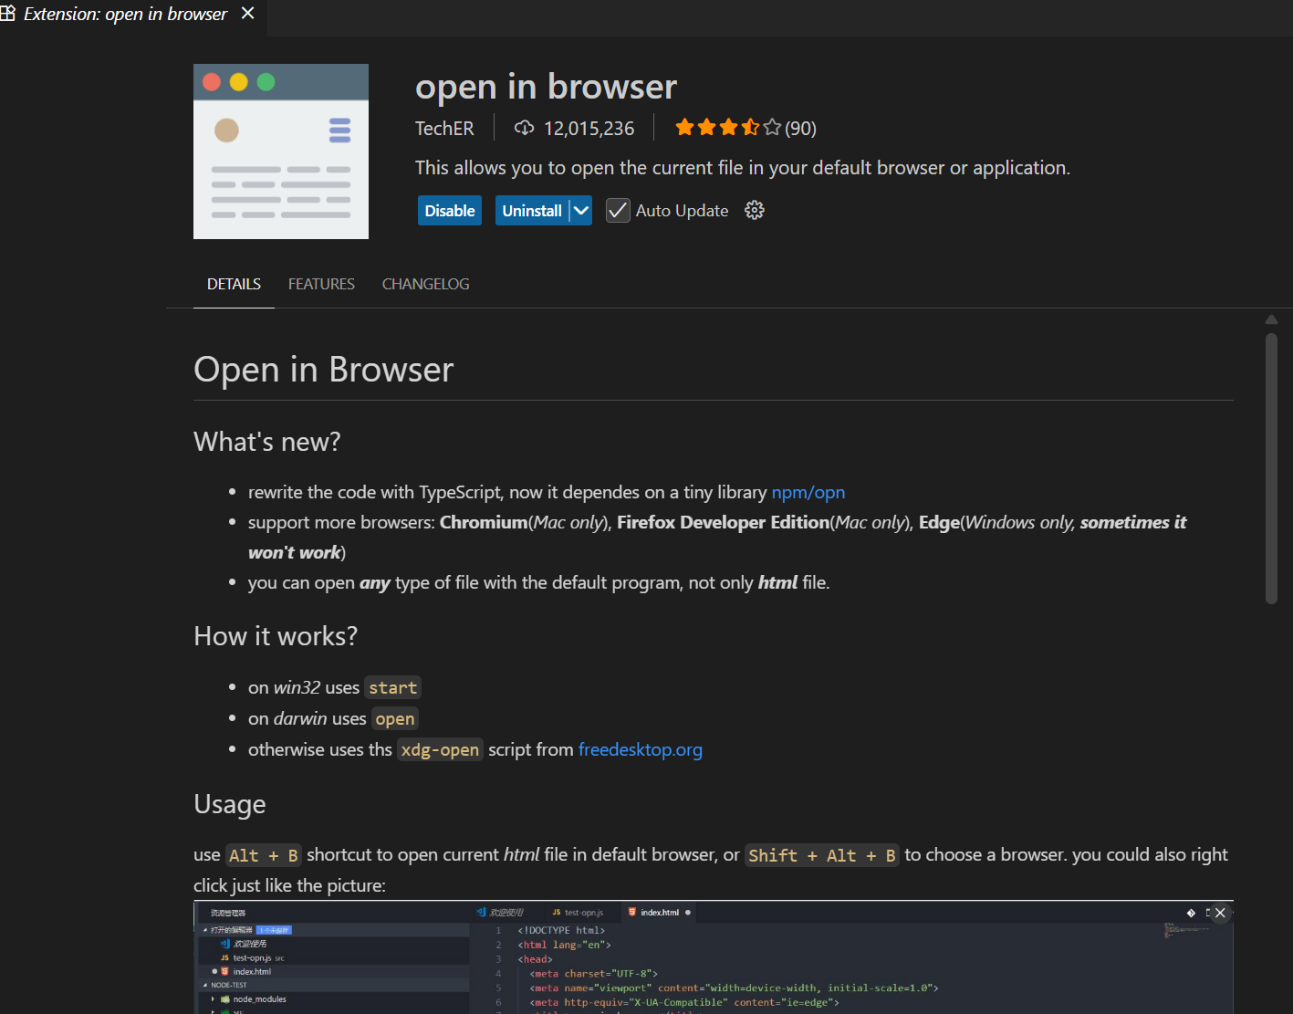Screen dimensions: 1293x1014
Task: Click the 'How it works?' heading
Action: 276,636
